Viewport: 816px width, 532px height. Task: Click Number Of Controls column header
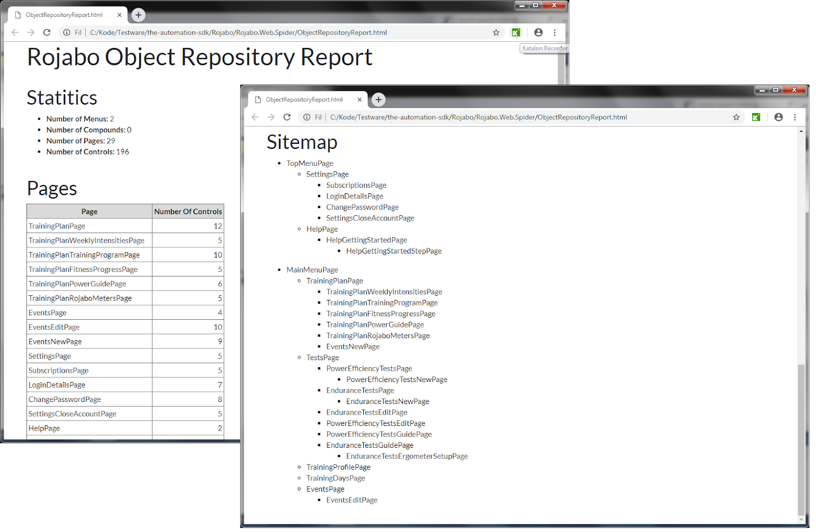(x=188, y=211)
